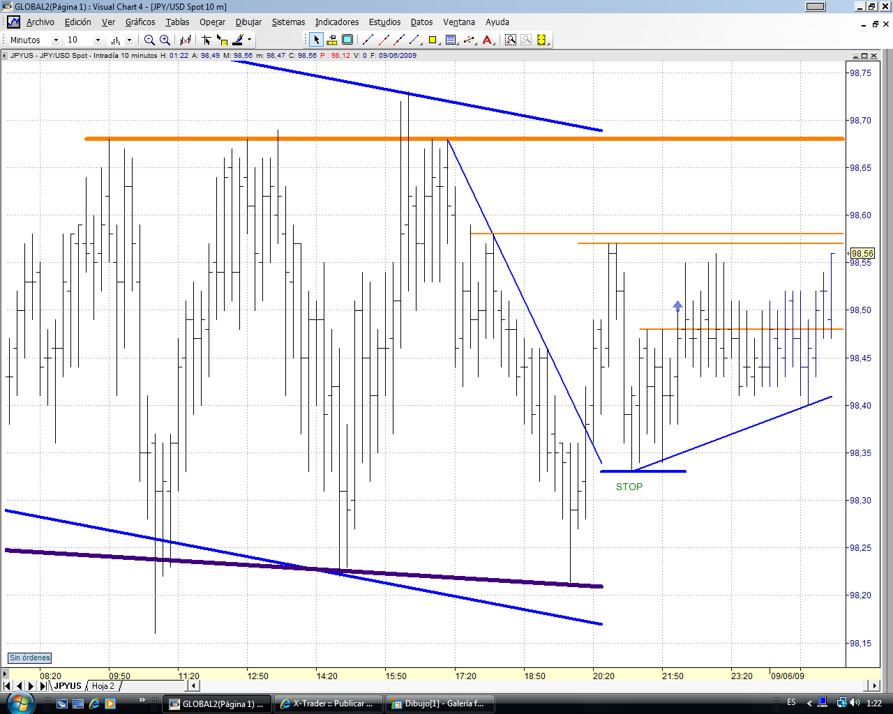Open the Dibujar menu
The width and height of the screenshot is (893, 714).
248,22
